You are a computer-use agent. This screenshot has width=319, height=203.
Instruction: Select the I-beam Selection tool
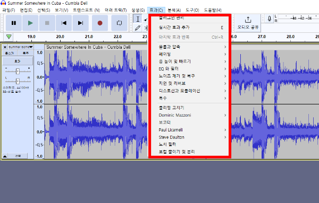(138, 19)
